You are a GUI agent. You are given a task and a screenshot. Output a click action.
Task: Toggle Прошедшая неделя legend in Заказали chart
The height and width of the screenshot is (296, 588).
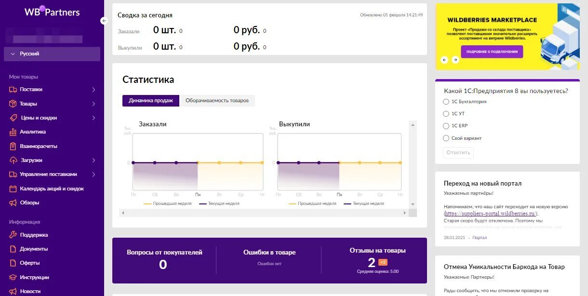pyautogui.click(x=168, y=203)
